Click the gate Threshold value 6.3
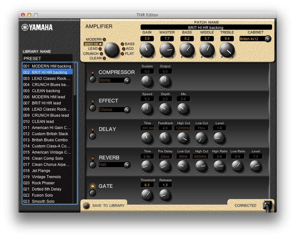Image resolution: width=295 pixels, height=238 pixels. coord(147,185)
